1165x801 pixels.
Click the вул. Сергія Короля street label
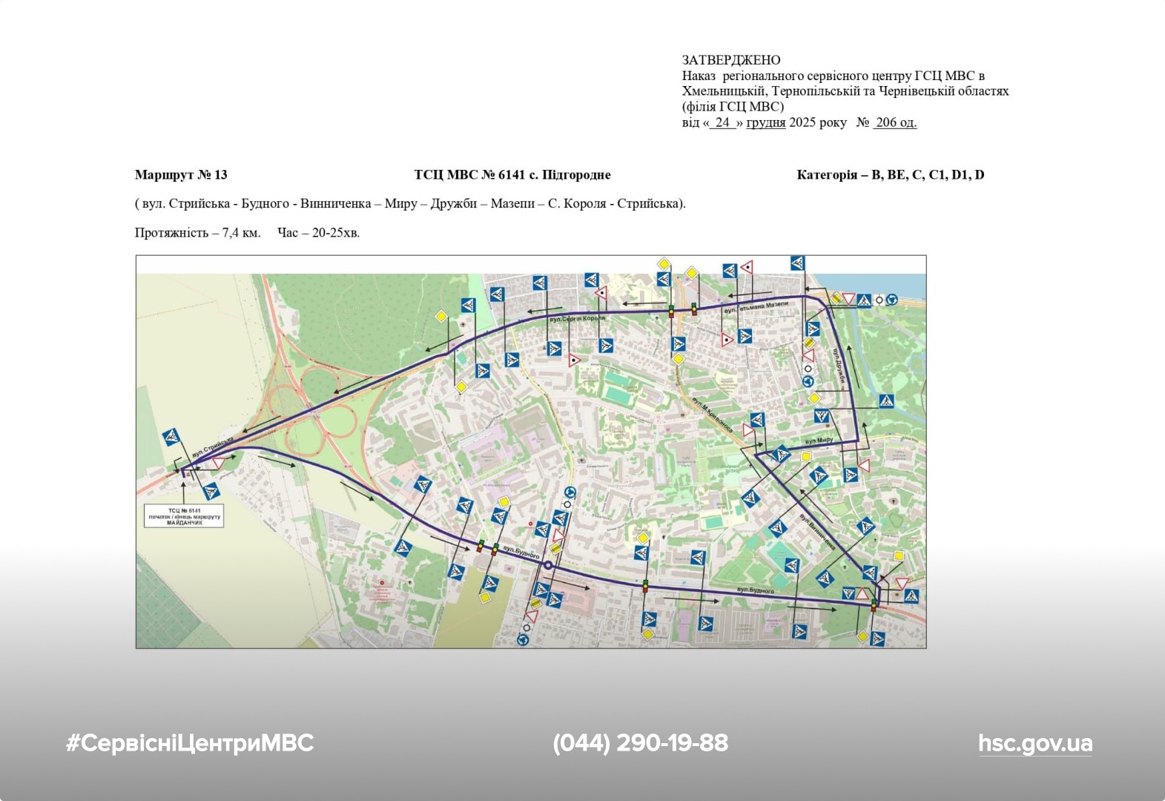click(577, 318)
